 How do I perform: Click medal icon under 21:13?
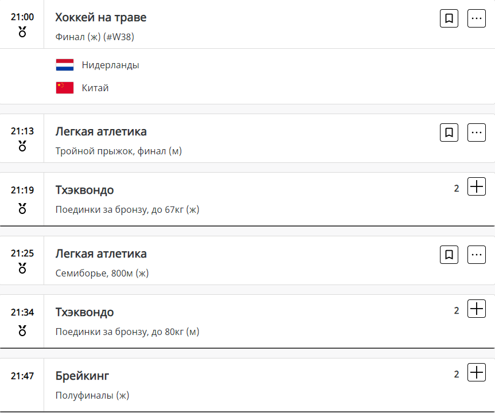(x=22, y=146)
